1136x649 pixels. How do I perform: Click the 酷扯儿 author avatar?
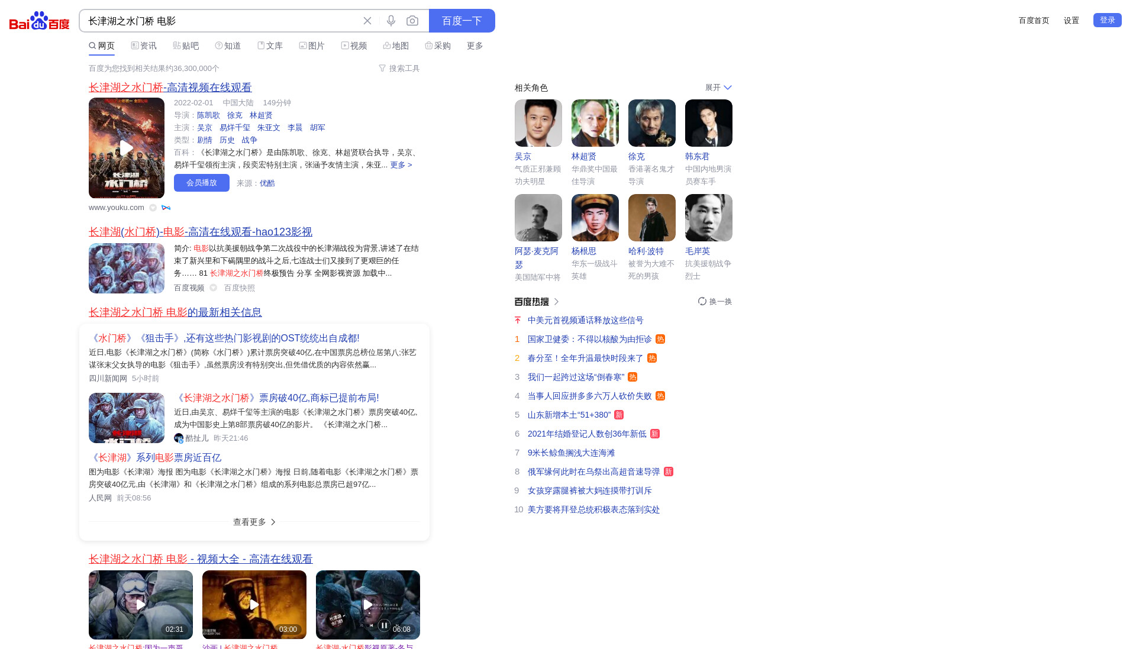click(x=179, y=438)
